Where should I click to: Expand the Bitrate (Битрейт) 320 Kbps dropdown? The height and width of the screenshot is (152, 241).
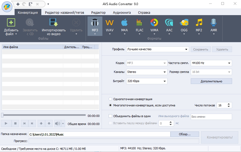147,81
